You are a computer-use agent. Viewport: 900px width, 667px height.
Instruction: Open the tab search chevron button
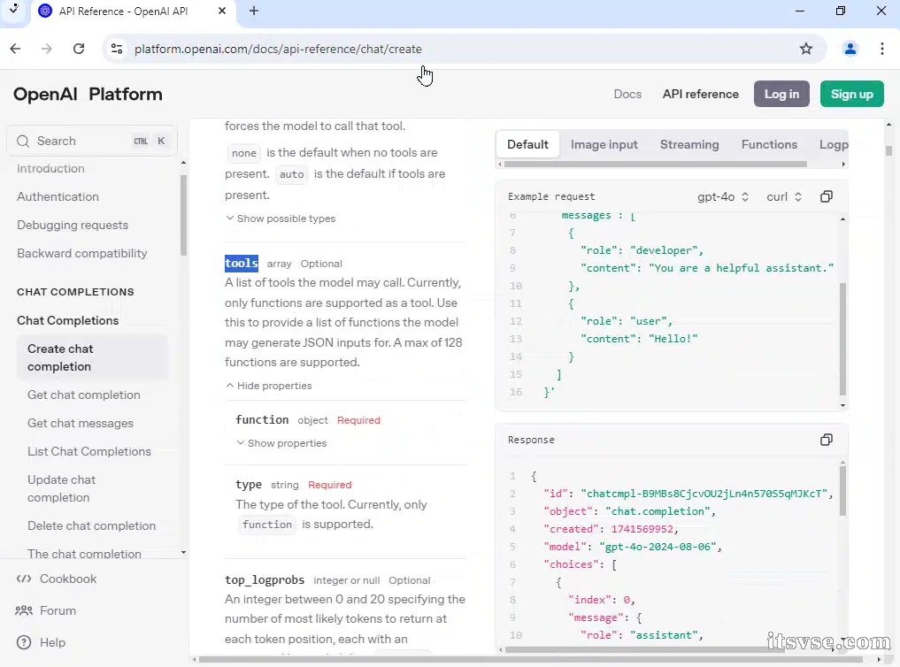pyautogui.click(x=14, y=10)
